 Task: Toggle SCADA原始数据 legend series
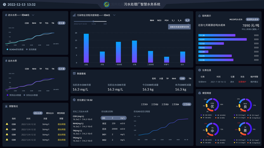[15, 49]
